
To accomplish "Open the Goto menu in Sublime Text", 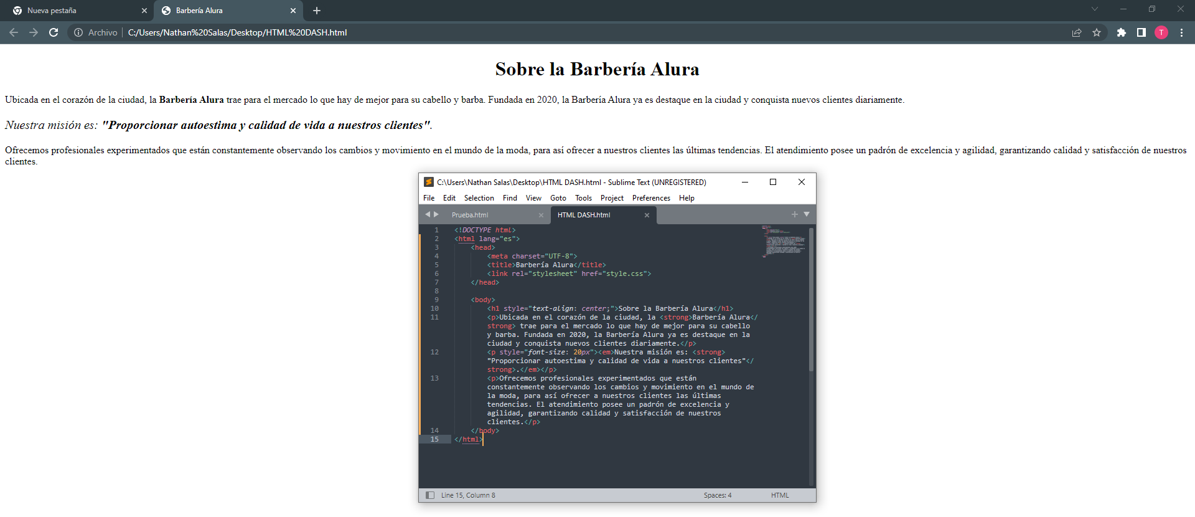I will click(x=558, y=198).
